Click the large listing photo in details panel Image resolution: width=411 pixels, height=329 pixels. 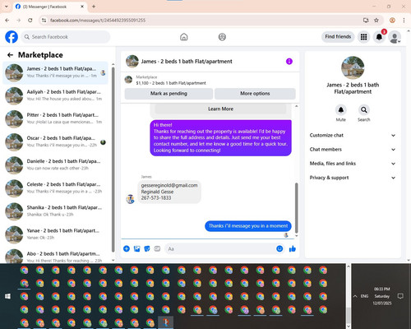(353, 67)
